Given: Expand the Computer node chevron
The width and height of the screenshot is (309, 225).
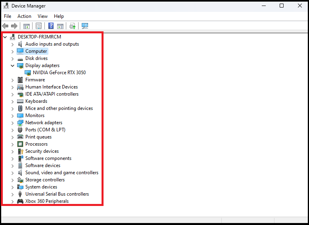Looking at the screenshot, I should point(12,52).
